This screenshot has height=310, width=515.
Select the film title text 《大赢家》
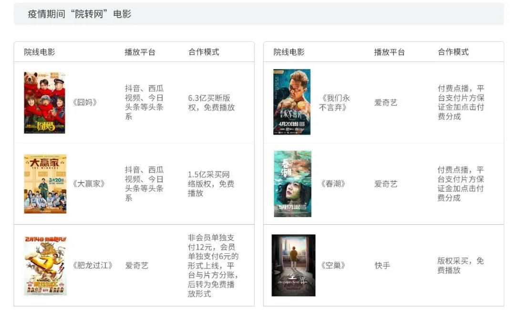pos(89,184)
